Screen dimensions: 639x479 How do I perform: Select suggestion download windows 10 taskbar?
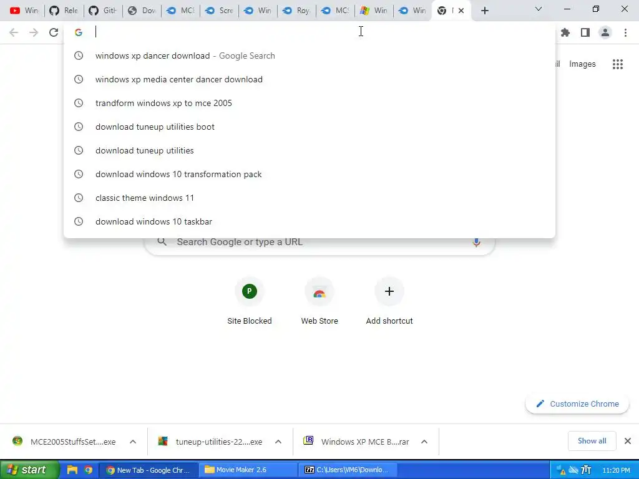(310, 221)
